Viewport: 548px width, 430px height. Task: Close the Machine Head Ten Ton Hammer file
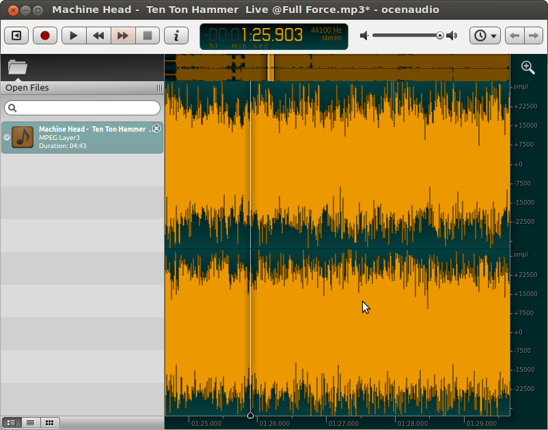pyautogui.click(x=156, y=128)
